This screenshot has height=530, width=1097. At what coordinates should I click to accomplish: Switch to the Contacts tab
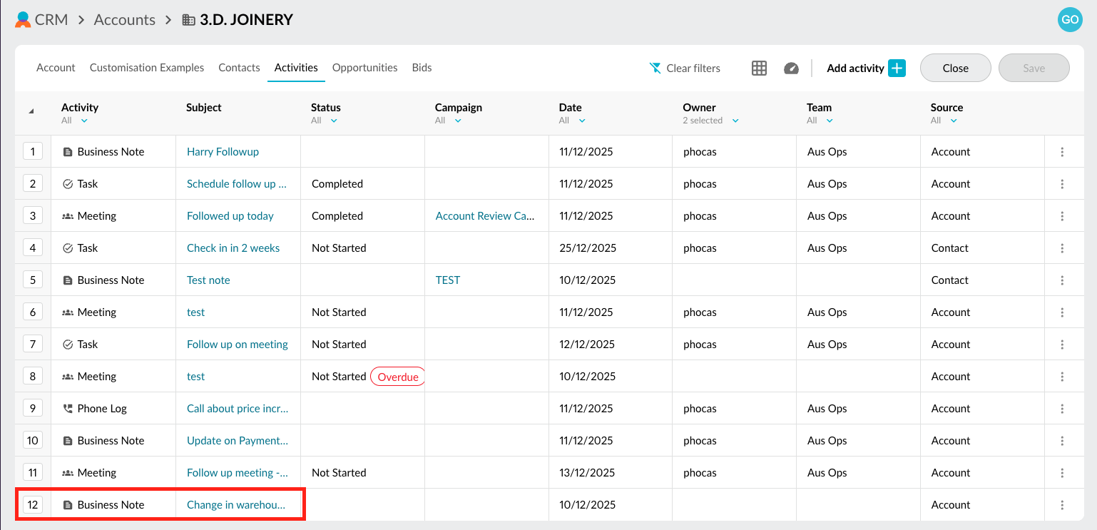[239, 68]
